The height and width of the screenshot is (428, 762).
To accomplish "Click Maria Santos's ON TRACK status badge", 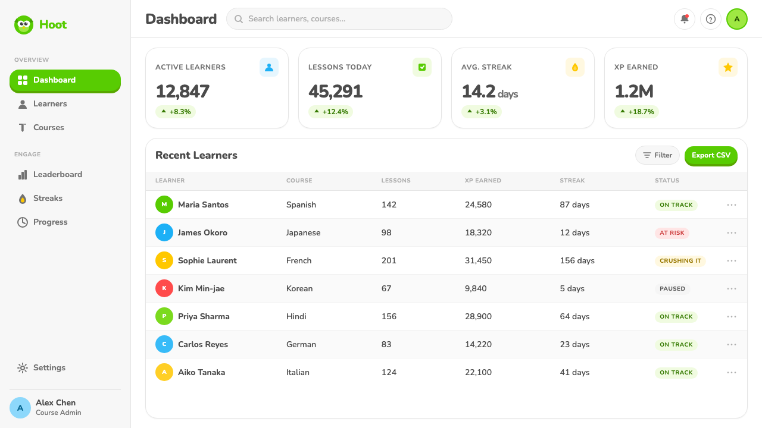I will pos(676,205).
